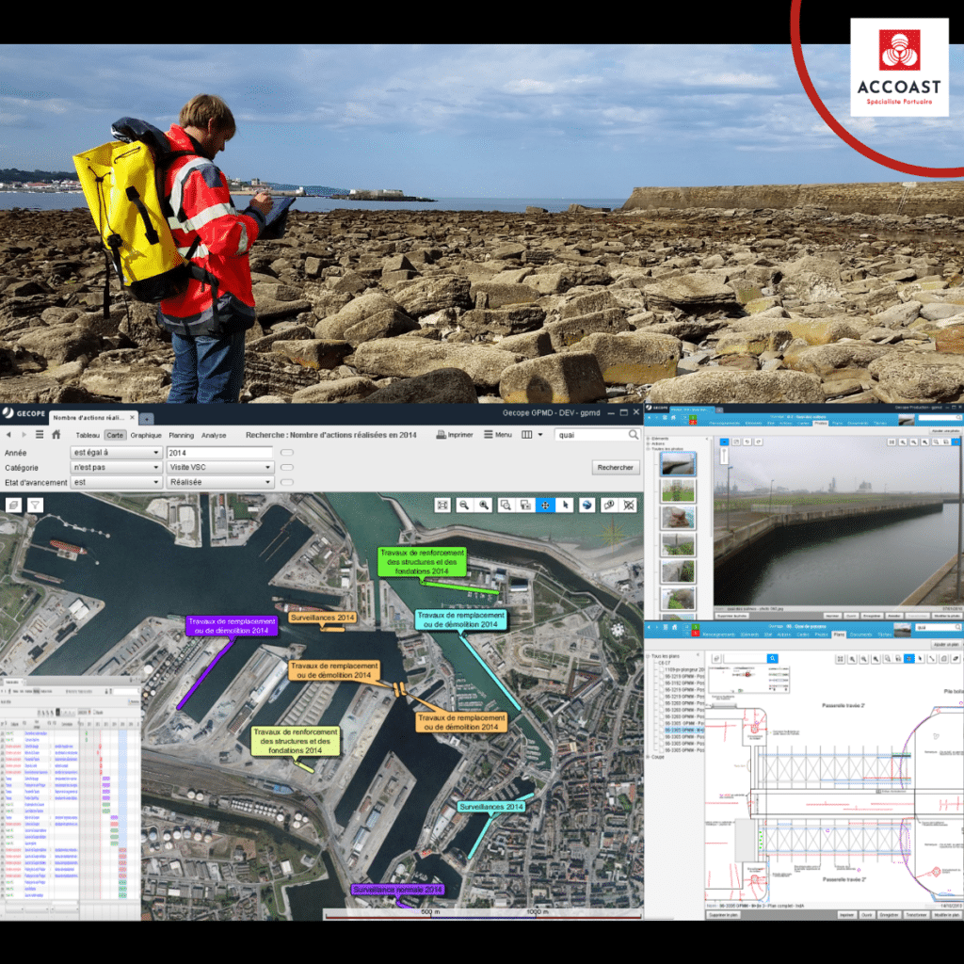
Task: Click the zoom out magnifier map tool
Action: pos(464,505)
